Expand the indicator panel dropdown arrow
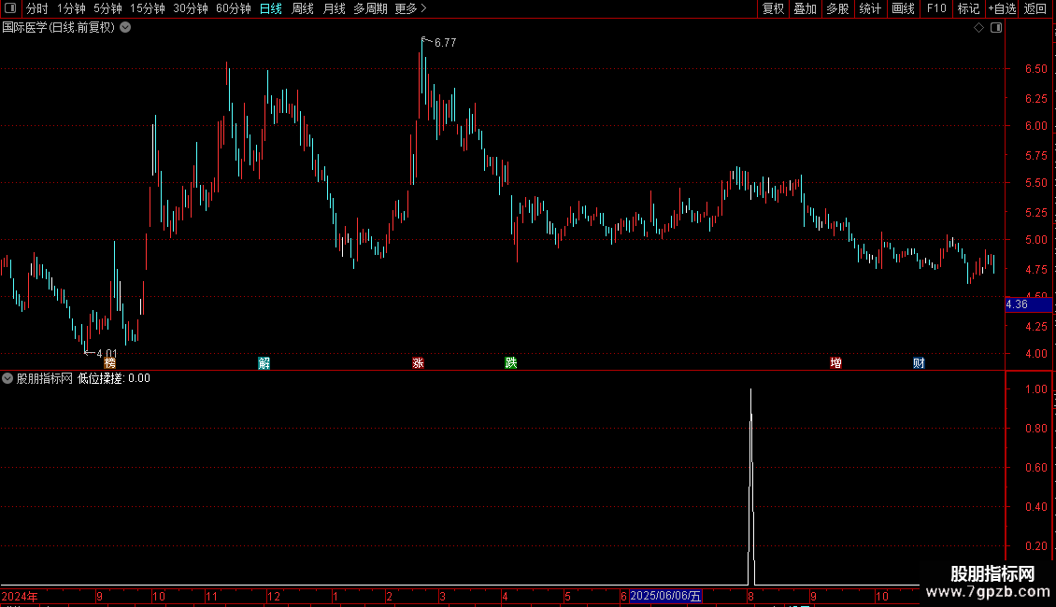 [7, 379]
